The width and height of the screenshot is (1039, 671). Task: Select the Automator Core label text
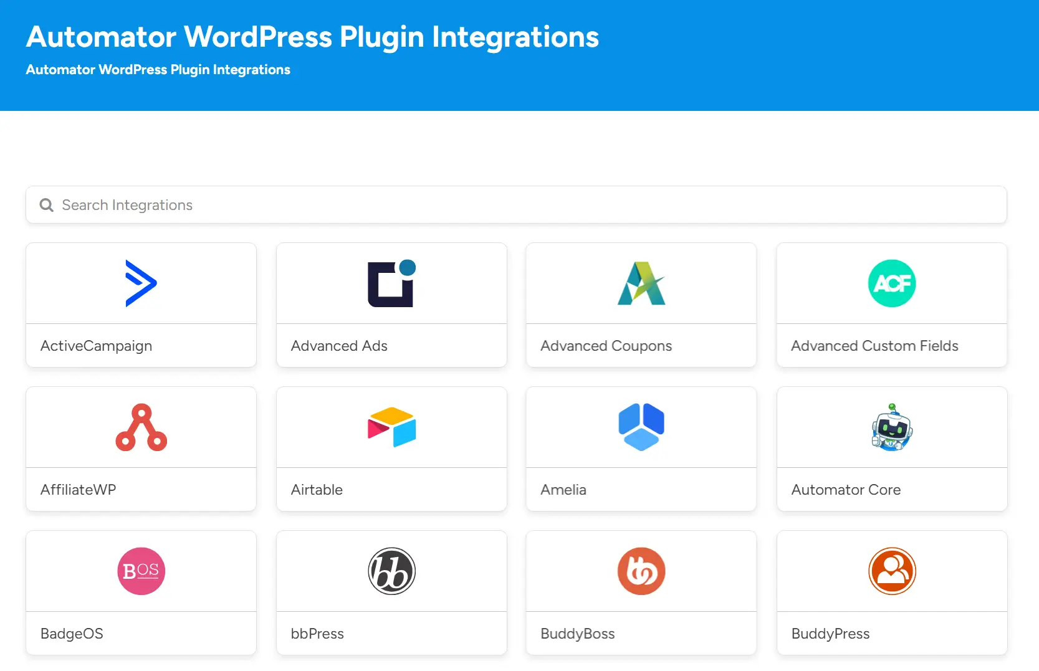coord(846,490)
